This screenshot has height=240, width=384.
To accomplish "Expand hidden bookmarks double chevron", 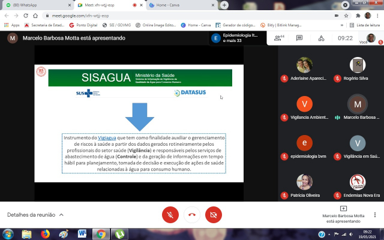I will tap(342, 25).
